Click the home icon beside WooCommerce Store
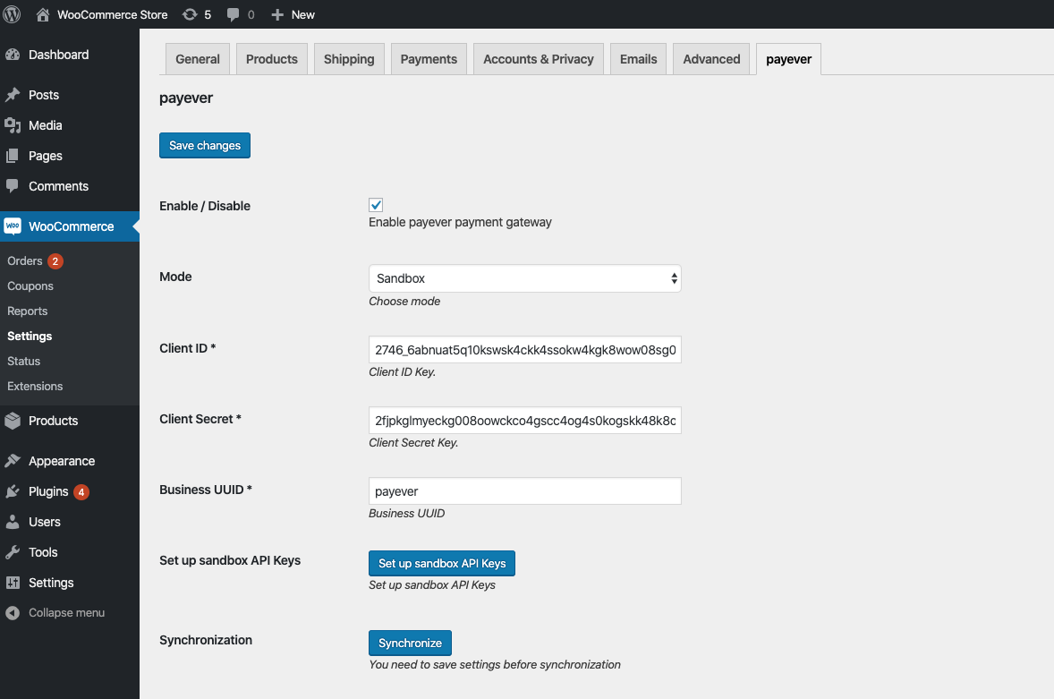Image resolution: width=1054 pixels, height=699 pixels. [42, 15]
